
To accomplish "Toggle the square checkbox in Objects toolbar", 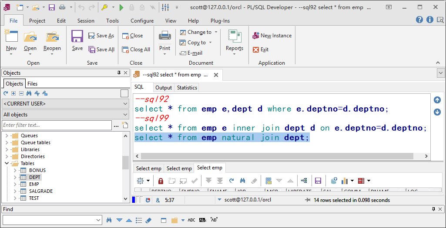I will click(124, 93).
